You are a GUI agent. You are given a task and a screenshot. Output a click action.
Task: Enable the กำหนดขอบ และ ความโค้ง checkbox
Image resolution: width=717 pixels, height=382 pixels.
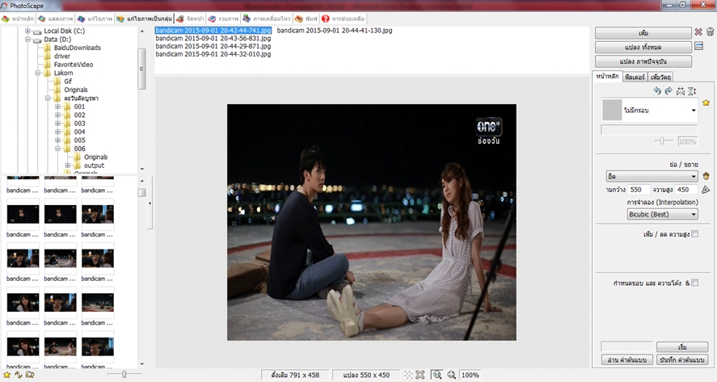click(694, 283)
